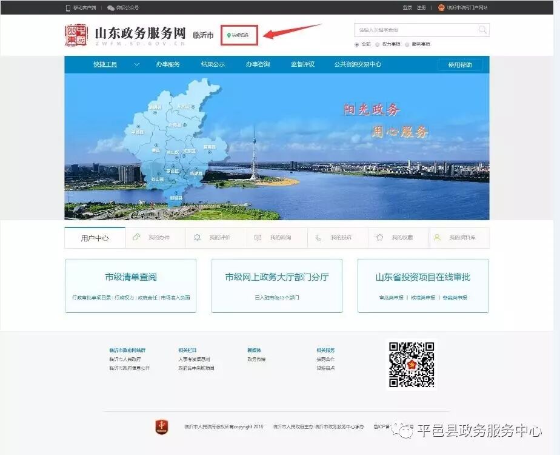560x455 pixels.
Task: Select the 全部 radio button
Action: 358,44
